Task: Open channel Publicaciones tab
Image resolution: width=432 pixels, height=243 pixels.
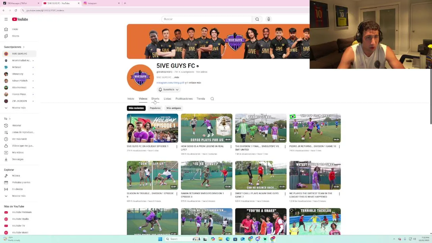Action: pyautogui.click(x=184, y=99)
